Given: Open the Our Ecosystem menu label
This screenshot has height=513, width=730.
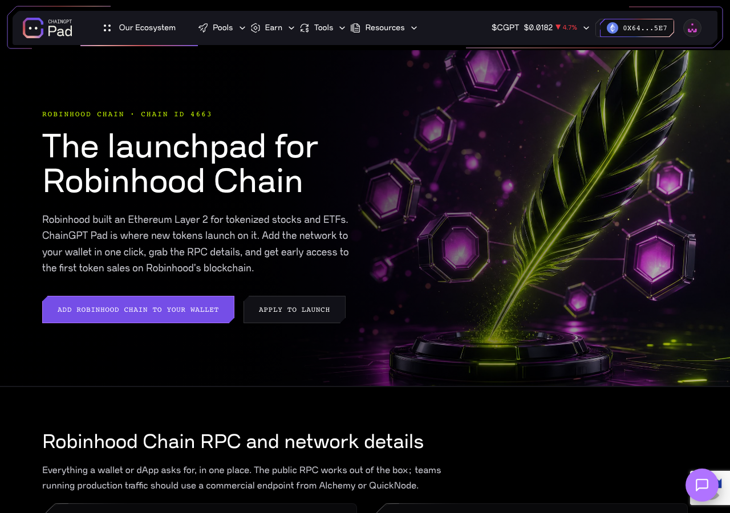Looking at the screenshot, I should point(147,27).
